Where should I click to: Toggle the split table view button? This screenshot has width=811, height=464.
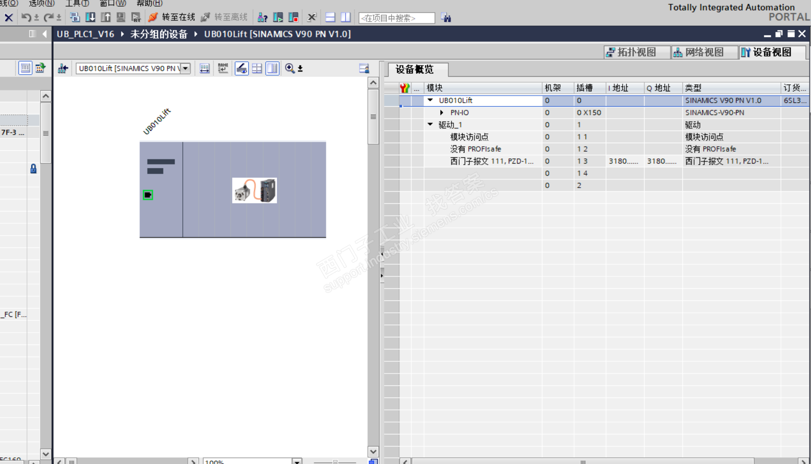pos(273,68)
